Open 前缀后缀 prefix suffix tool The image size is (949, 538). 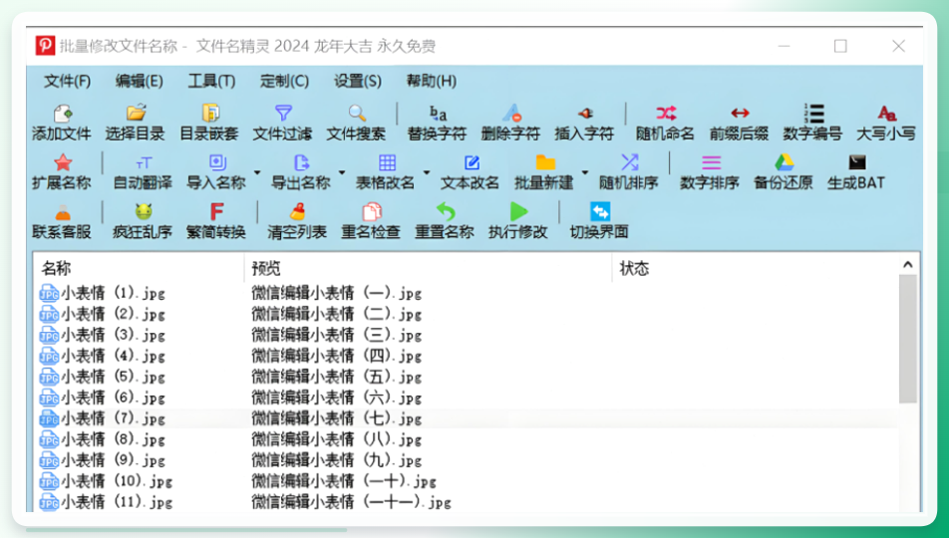tap(739, 123)
